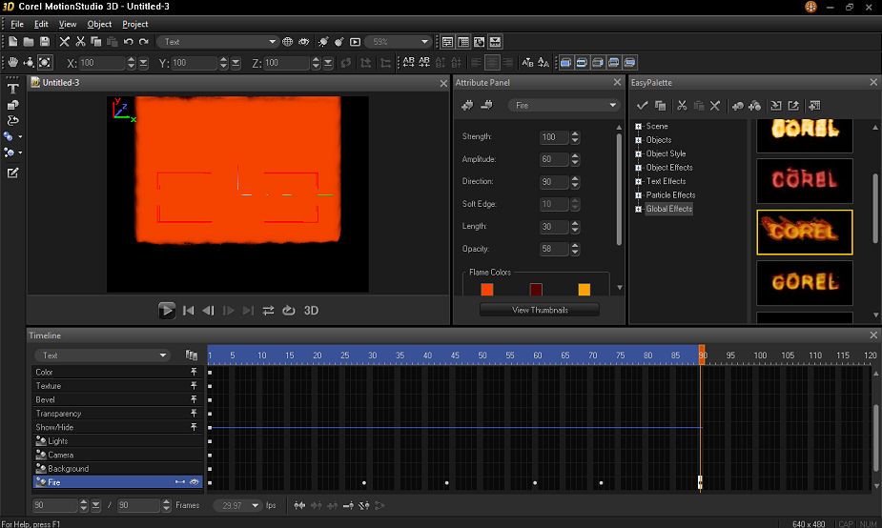Click the hand Move Object tool
The width and height of the screenshot is (882, 528).
pos(12,63)
